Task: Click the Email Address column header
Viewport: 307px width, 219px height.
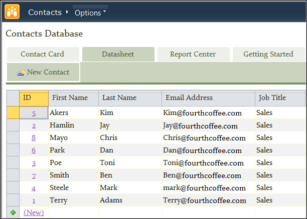Action: (x=208, y=97)
